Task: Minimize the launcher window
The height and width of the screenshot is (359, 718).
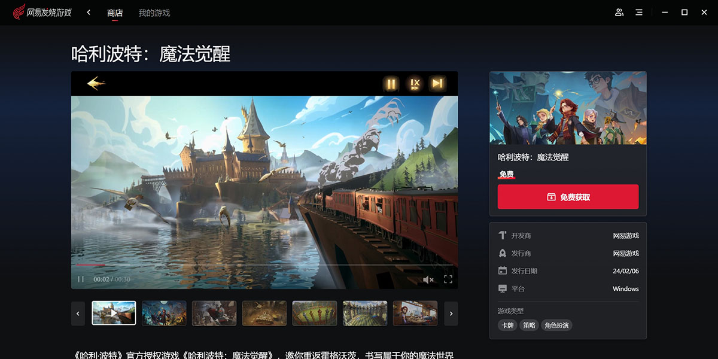Action: [664, 12]
